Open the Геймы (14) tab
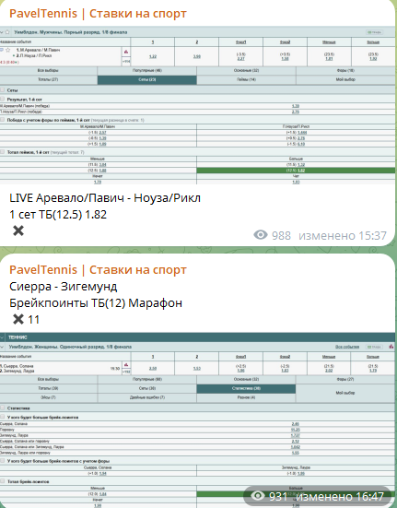 tap(246, 79)
